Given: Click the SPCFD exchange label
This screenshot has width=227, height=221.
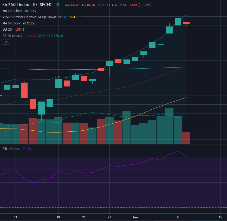Looking at the screenshot, I should (x=46, y=5).
